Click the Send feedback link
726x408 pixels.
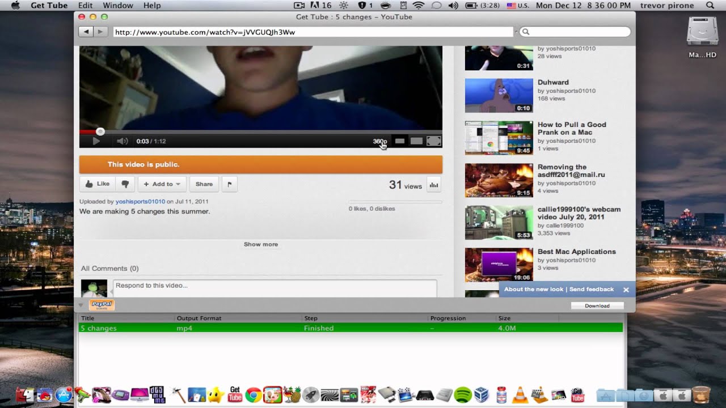point(592,290)
